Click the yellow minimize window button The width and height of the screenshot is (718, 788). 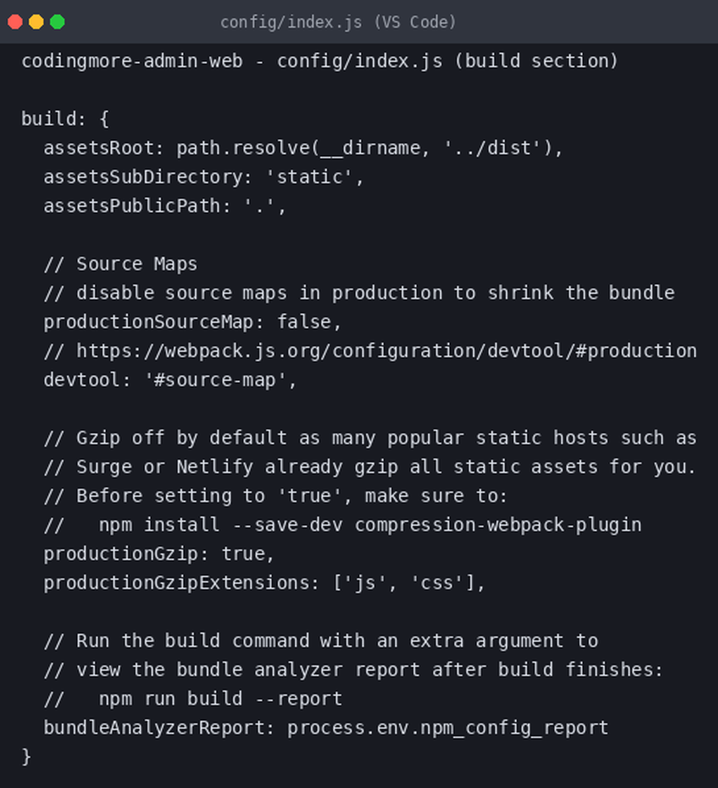point(36,22)
